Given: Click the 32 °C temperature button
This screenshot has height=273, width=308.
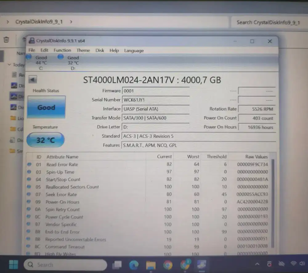Looking at the screenshot, I should click(x=46, y=140).
